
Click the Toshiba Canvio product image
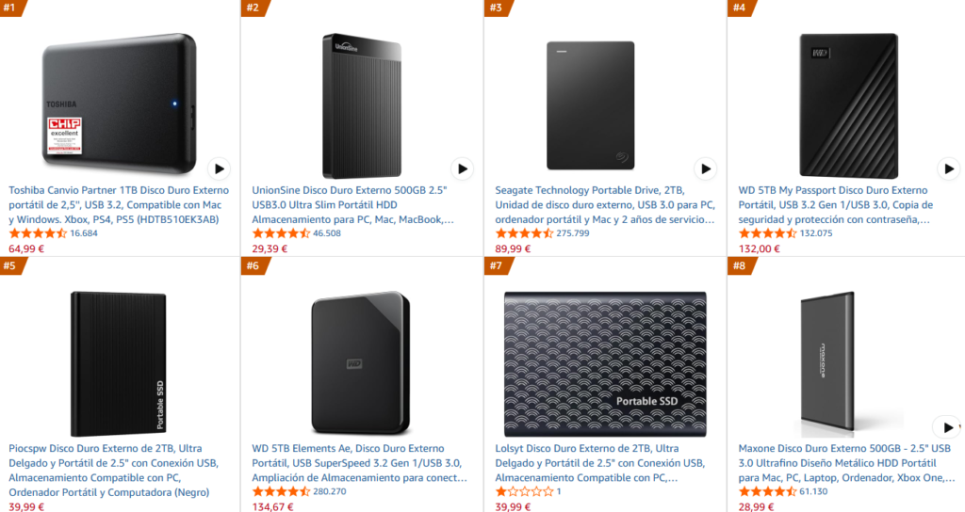[x=120, y=97]
